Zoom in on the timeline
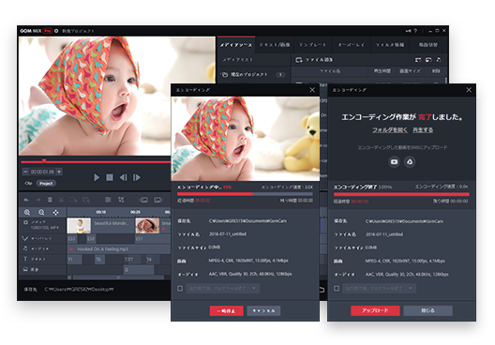 pos(27,213)
